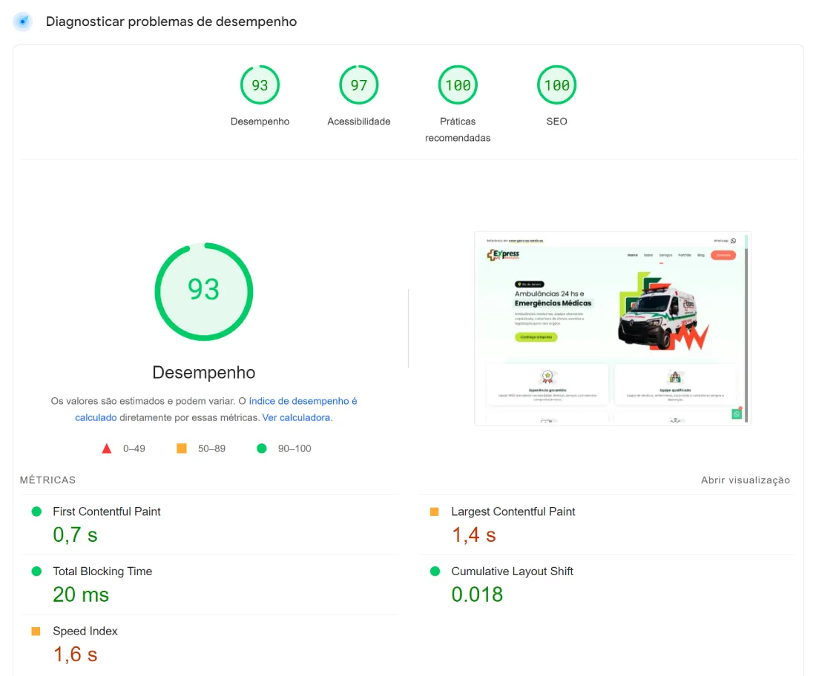Click 'Abrir visualização' to expand metrics
This screenshot has height=676, width=816.
(745, 480)
